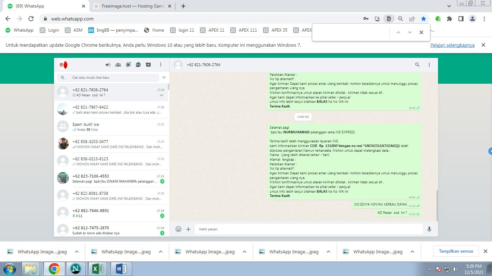Open the ASM bookmark
Screen dimensions: 492x276
coord(74,30)
